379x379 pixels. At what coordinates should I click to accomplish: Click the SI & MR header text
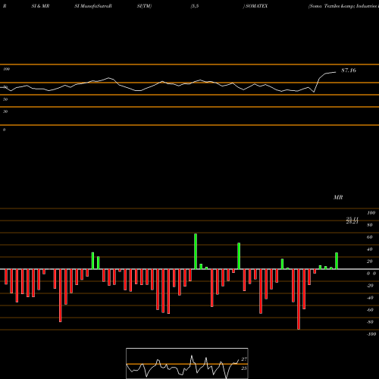[x=40, y=6]
